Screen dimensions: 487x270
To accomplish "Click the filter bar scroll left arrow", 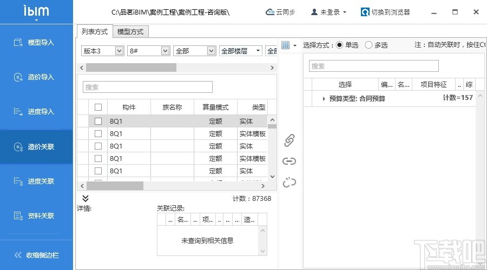I will tap(82, 67).
